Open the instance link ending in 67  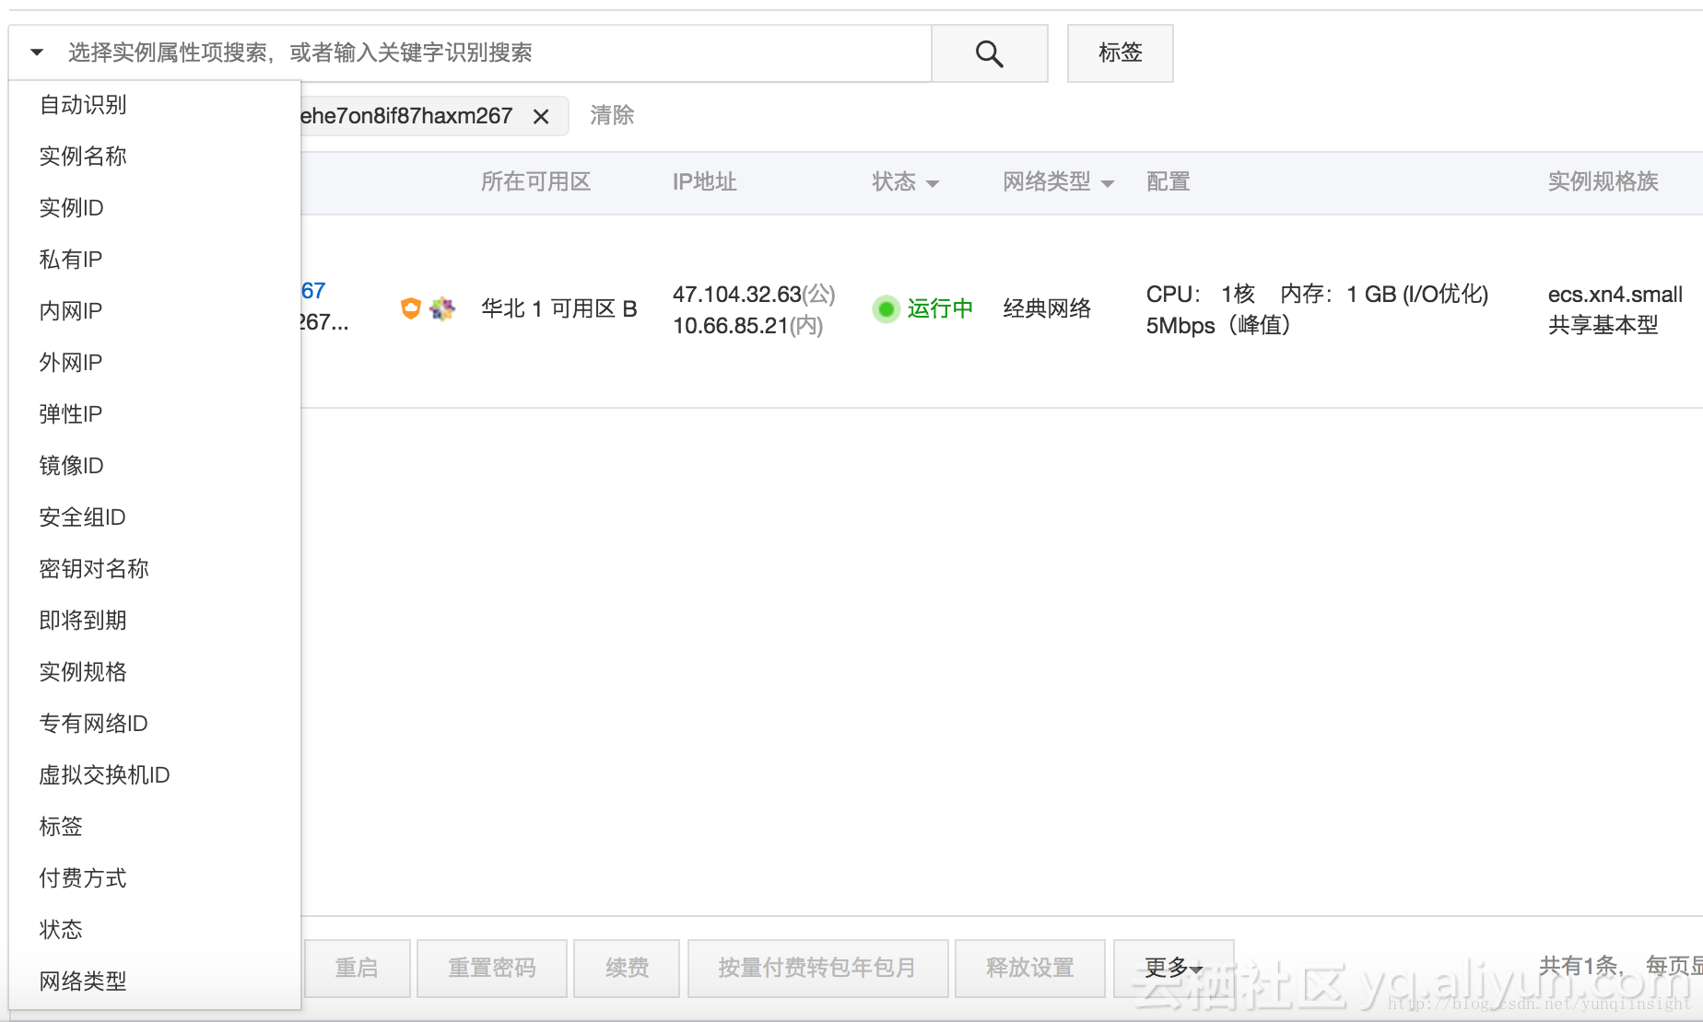click(313, 291)
